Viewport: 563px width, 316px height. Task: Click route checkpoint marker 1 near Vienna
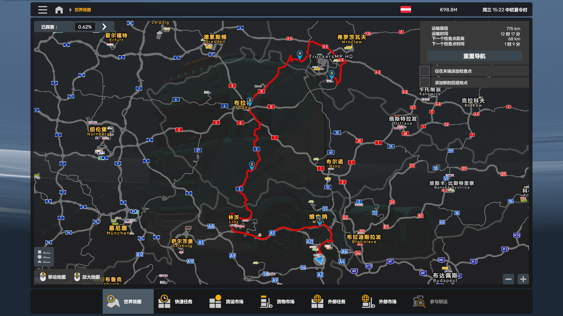point(320,220)
